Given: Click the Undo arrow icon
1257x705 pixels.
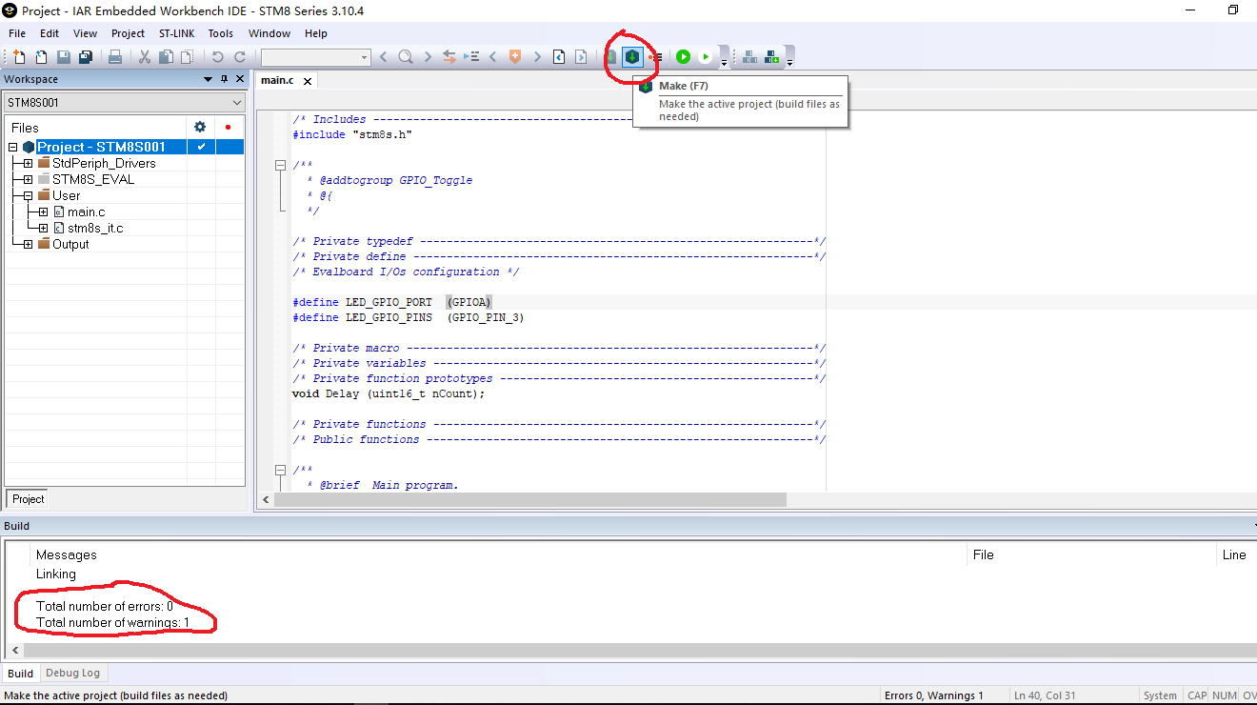Looking at the screenshot, I should point(217,57).
